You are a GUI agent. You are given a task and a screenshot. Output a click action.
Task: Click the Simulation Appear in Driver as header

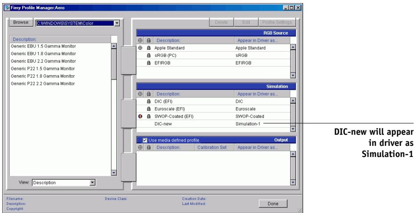[x=262, y=94]
